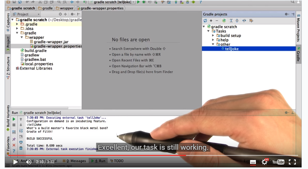This screenshot has height=169, width=308.
Task: Click the Save All toolbar icon
Action: [14, 2]
